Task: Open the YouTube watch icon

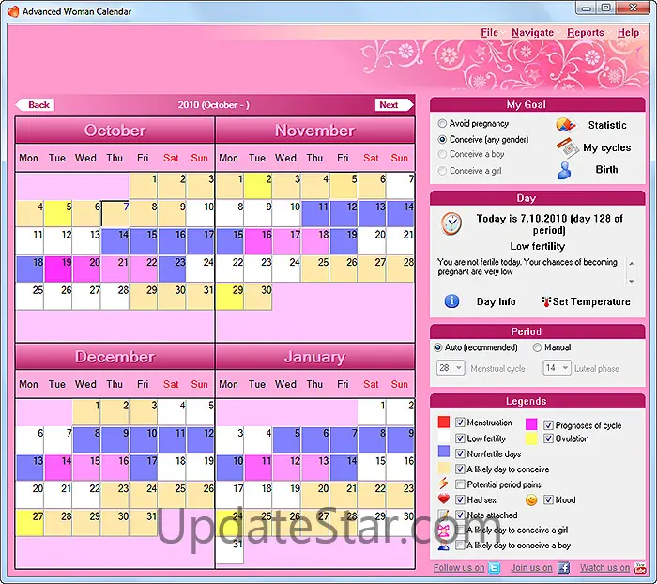Action: click(x=640, y=567)
